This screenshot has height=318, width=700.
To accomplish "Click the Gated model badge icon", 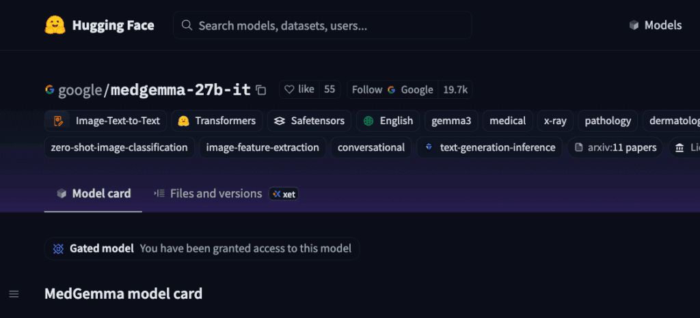I will pos(59,248).
